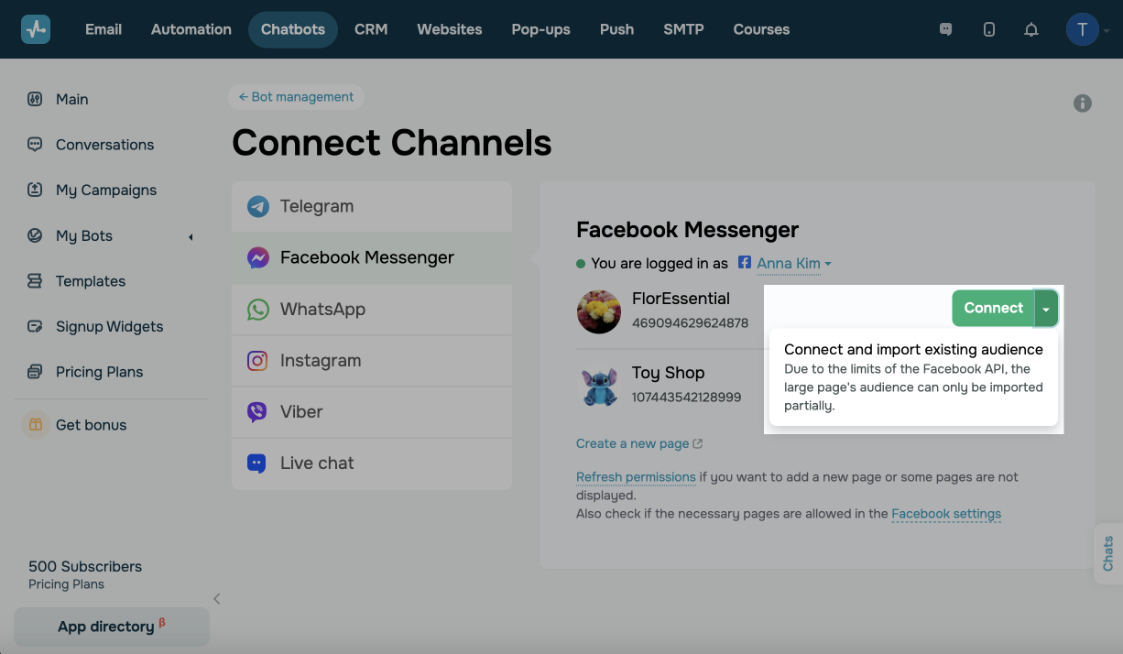The image size is (1123, 654).
Task: Open the Automation tab
Action: point(191,29)
